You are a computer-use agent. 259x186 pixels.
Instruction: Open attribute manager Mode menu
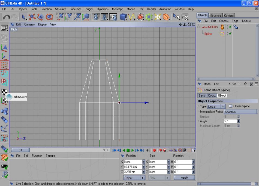(207, 84)
